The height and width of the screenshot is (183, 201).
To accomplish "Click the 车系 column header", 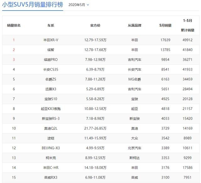I will (x=51, y=25).
